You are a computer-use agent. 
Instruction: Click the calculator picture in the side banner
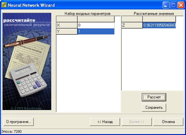[29, 80]
